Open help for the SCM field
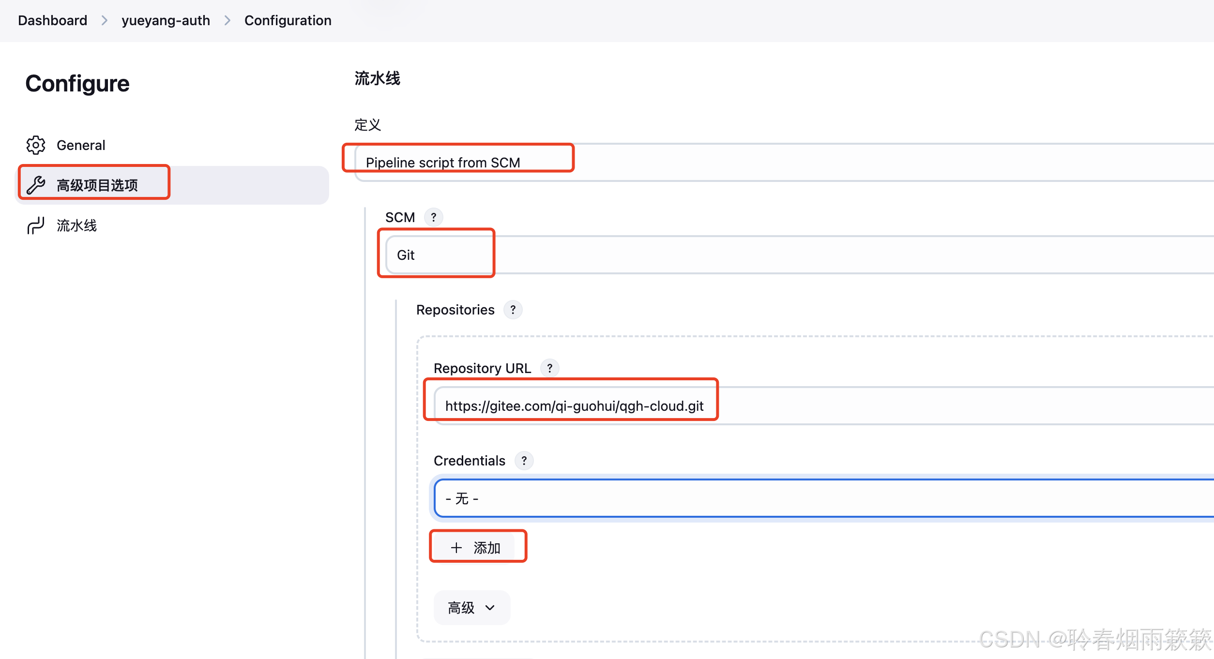 coord(434,217)
